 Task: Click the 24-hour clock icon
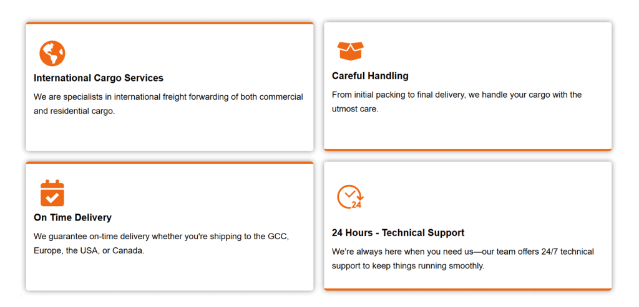tap(350, 197)
